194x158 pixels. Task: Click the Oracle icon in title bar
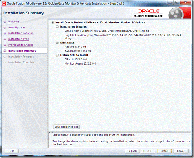[4, 3]
